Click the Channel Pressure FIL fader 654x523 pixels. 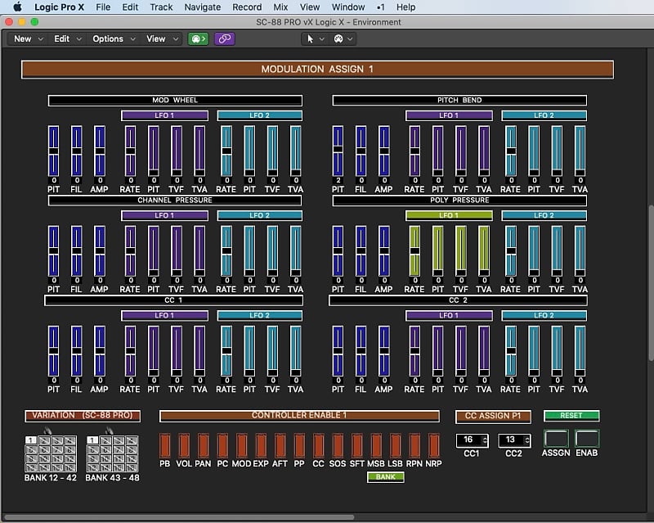(x=77, y=251)
